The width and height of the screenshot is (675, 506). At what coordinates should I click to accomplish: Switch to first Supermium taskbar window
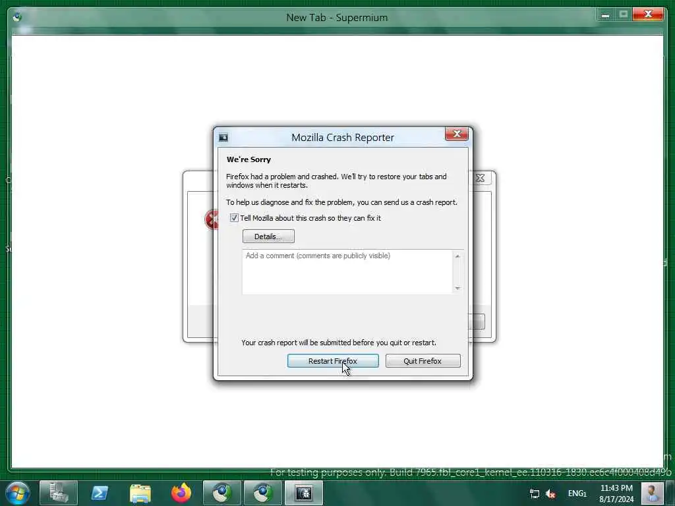tap(222, 493)
